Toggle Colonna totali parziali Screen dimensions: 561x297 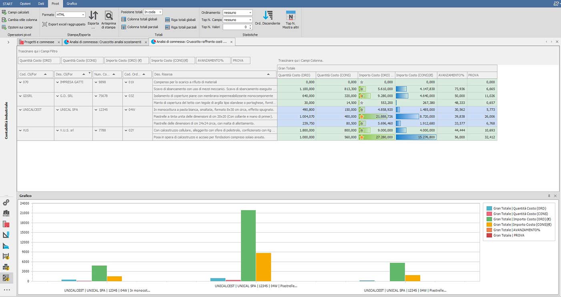[140, 27]
